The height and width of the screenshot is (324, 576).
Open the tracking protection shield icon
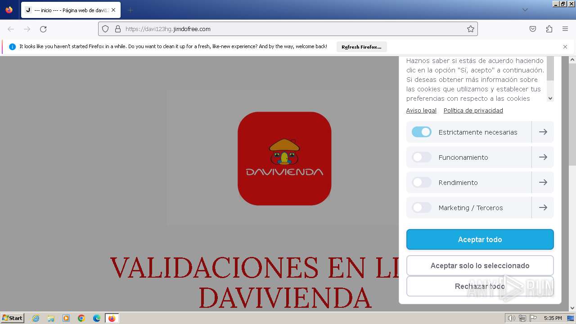pos(105,29)
